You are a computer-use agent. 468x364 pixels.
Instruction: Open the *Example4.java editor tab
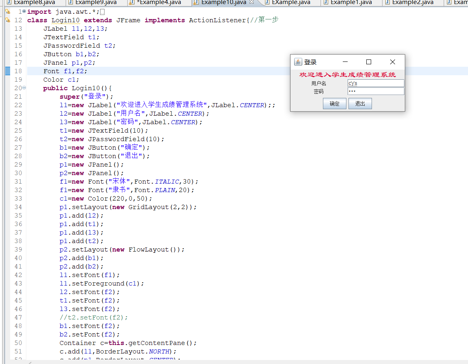tap(159, 2)
